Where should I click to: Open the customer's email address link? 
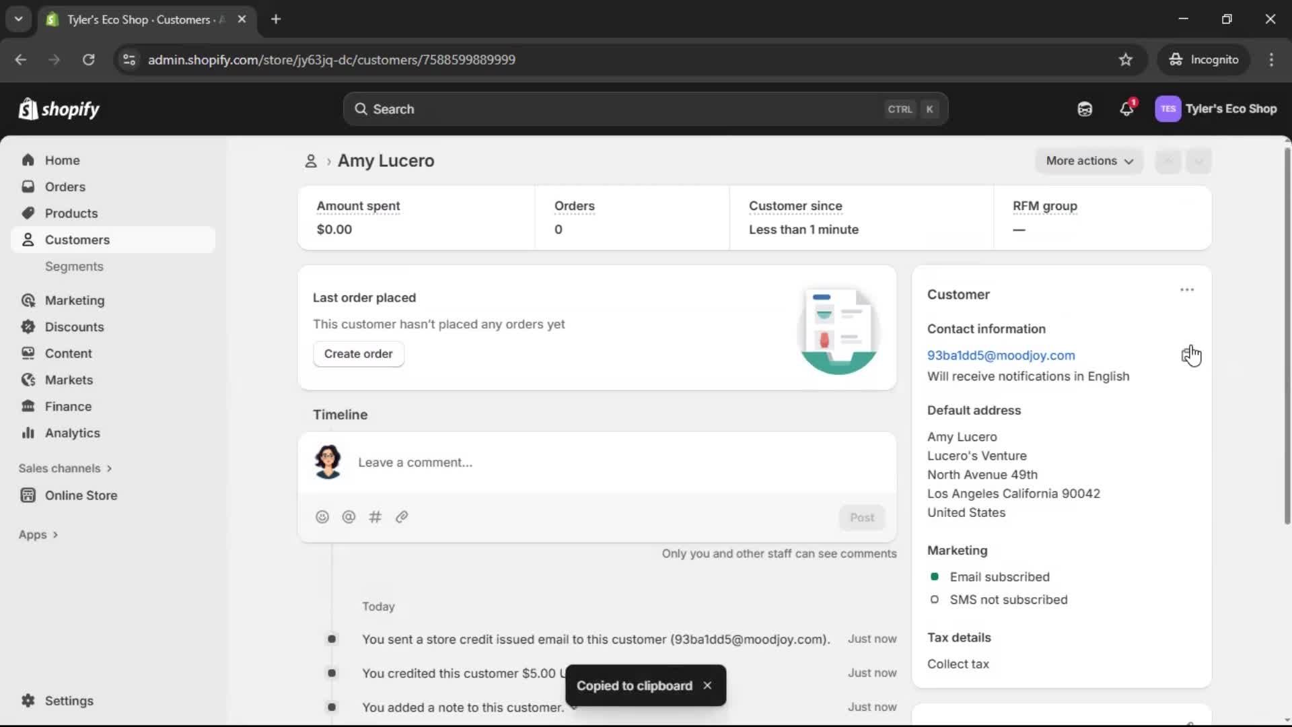[1001, 355]
